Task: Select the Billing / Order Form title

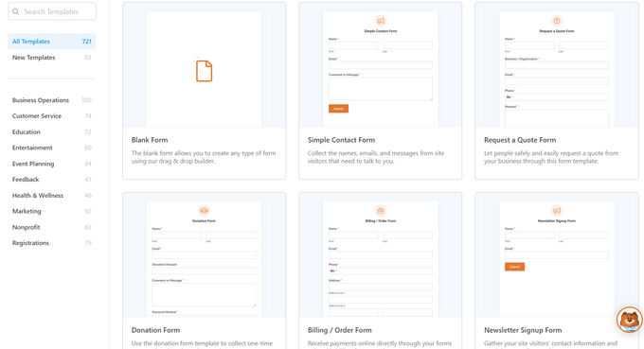Action: click(x=340, y=330)
